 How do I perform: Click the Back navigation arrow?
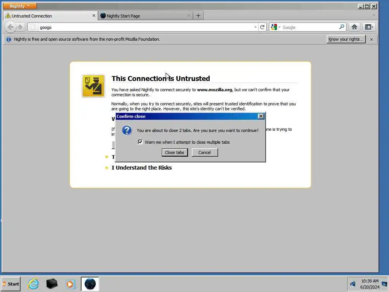10,27
